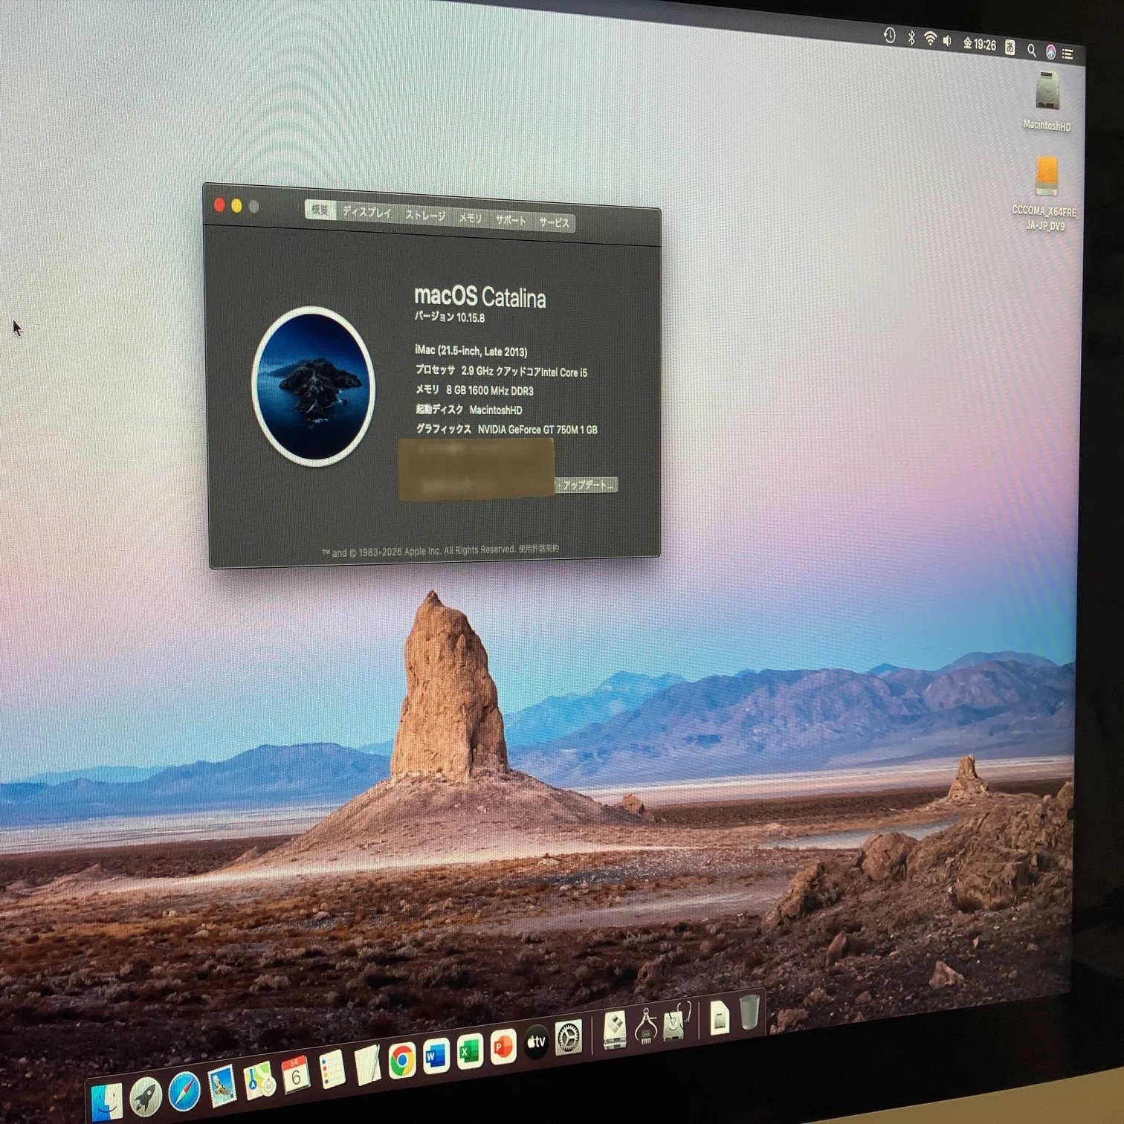Open Safari browser from the Dock
The height and width of the screenshot is (1124, 1124).
tap(184, 1091)
